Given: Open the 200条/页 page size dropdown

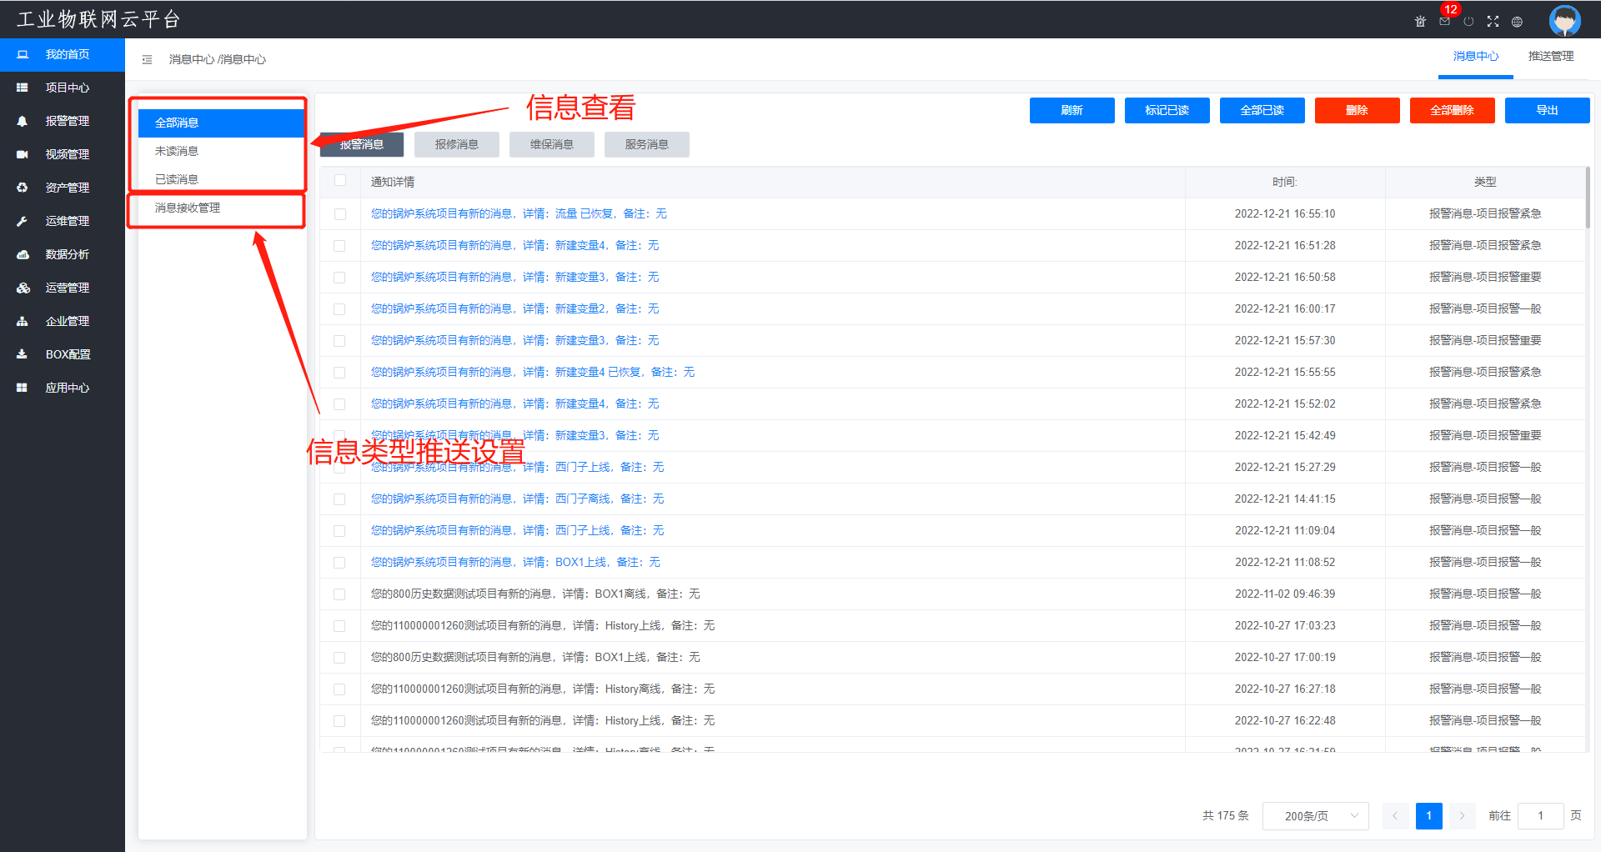Looking at the screenshot, I should [x=1315, y=816].
